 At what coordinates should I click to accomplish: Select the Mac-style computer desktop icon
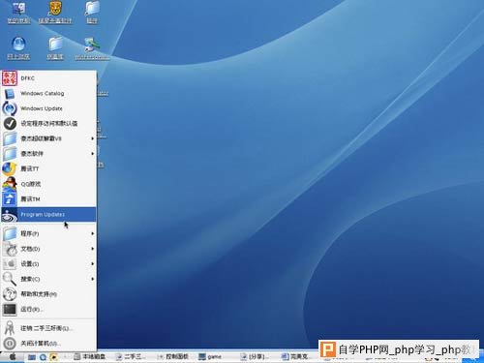18,13
